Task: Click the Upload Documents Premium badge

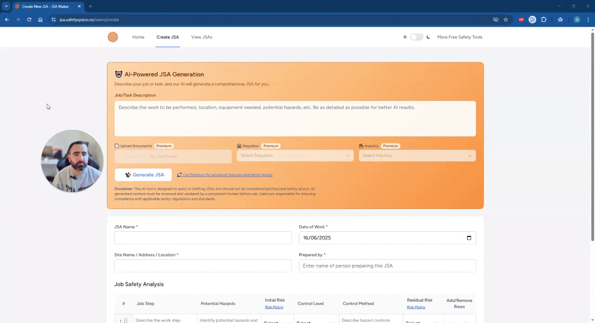Action: point(164,146)
